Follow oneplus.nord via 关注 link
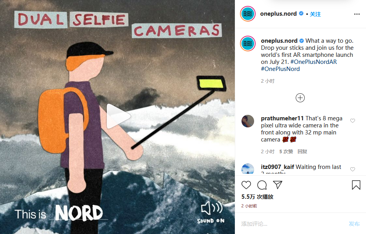 [315, 14]
